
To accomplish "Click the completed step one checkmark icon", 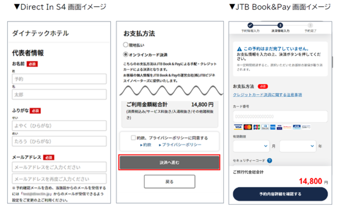I will click(250, 25).
